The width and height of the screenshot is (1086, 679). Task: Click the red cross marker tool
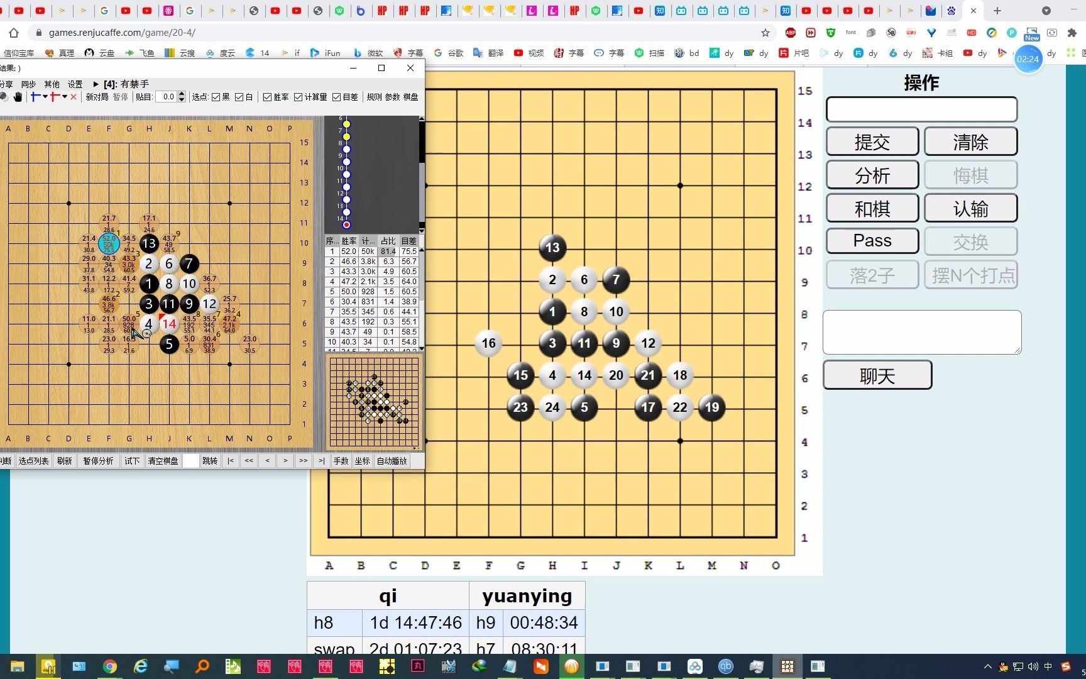click(55, 97)
